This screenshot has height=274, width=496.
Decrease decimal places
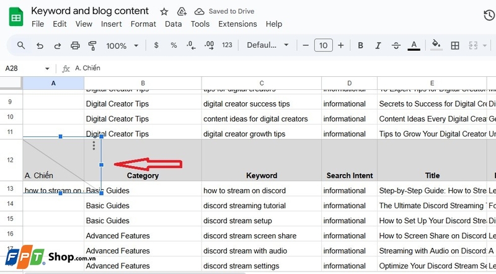click(x=191, y=45)
